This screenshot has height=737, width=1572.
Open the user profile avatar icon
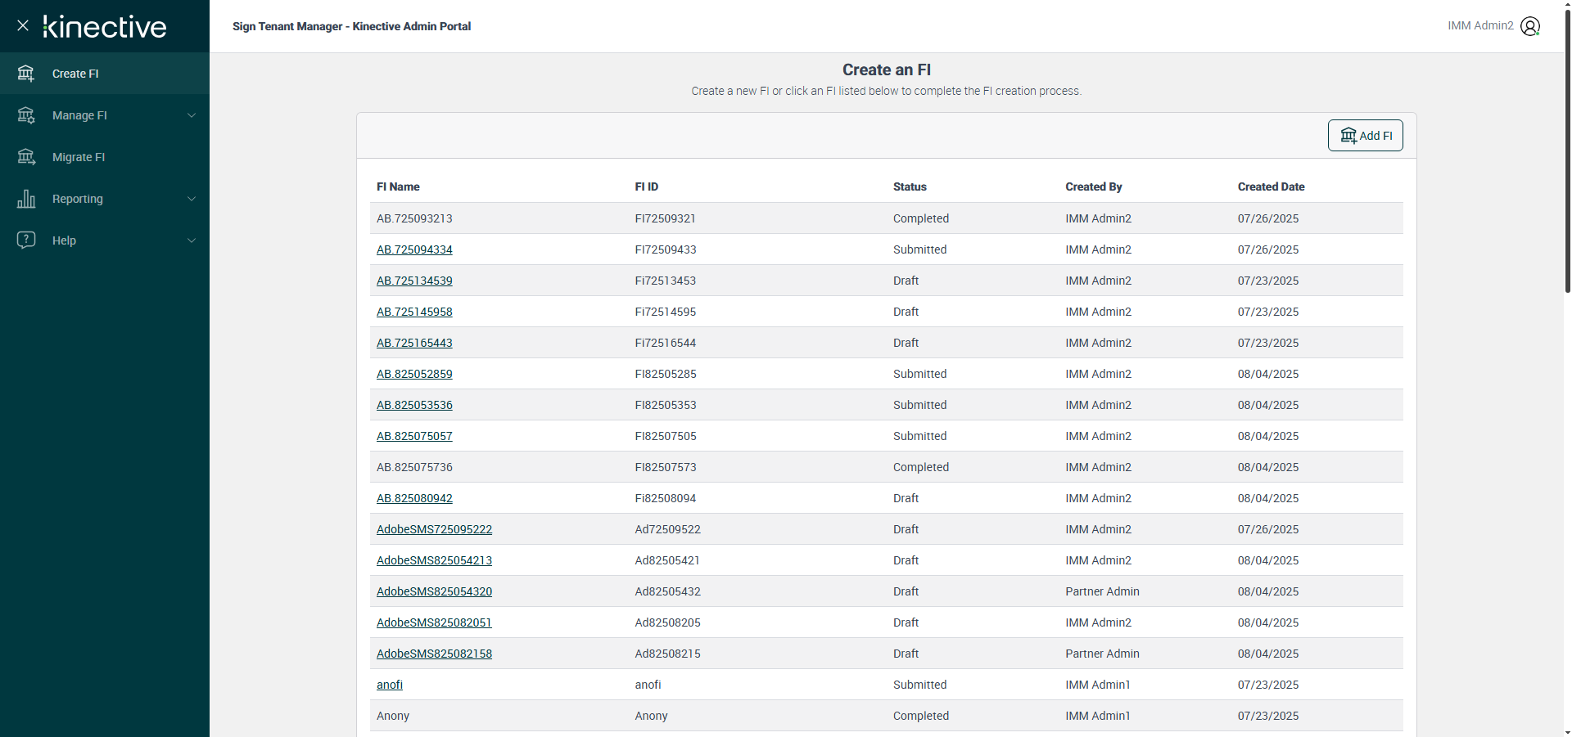coord(1529,26)
